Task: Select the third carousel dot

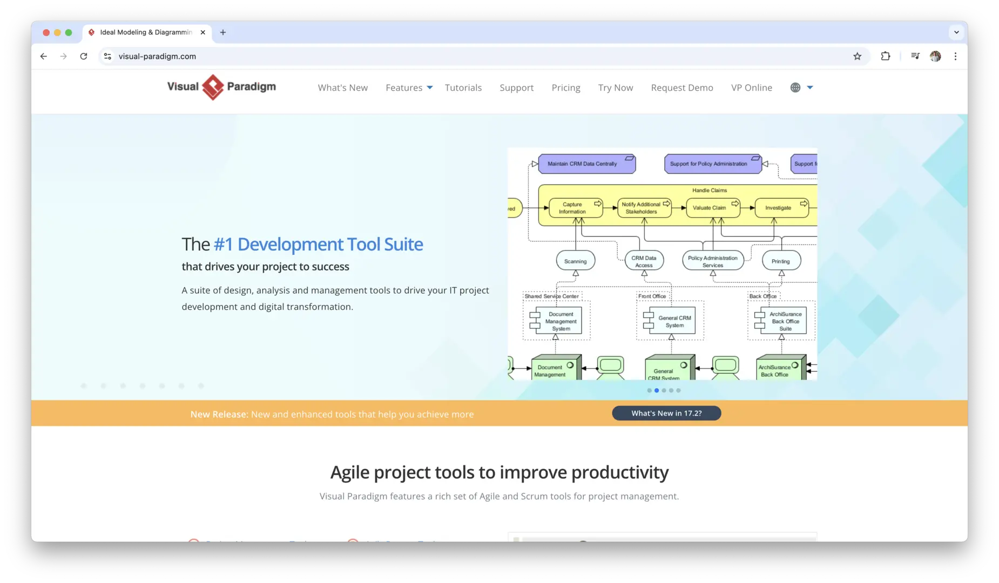Action: pyautogui.click(x=664, y=390)
